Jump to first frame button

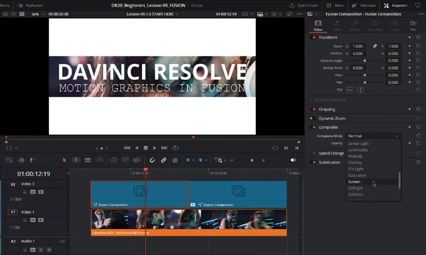pos(127,148)
